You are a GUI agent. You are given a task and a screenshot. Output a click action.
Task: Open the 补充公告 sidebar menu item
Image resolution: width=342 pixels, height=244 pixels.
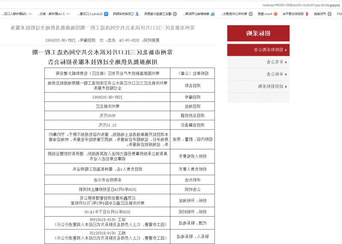click(x=258, y=62)
